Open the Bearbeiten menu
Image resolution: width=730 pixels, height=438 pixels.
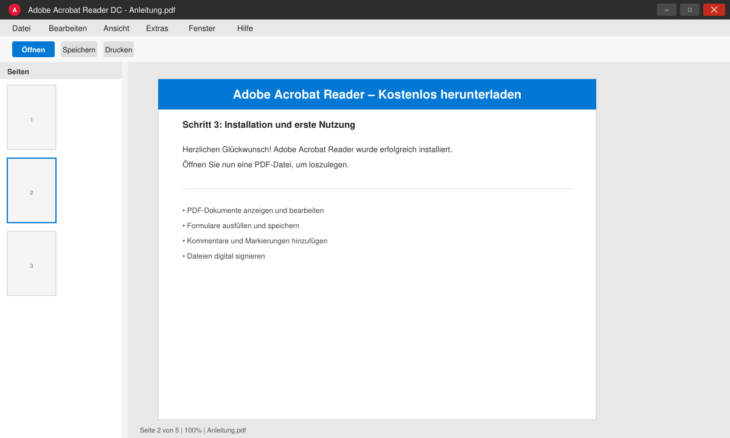68,28
